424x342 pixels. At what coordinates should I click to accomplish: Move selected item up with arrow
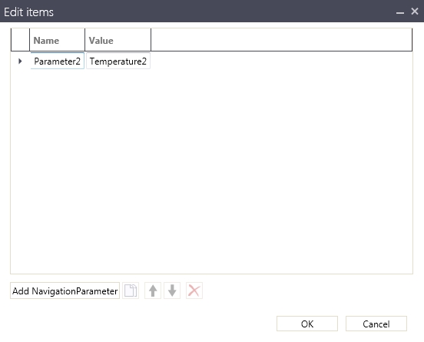pos(153,291)
